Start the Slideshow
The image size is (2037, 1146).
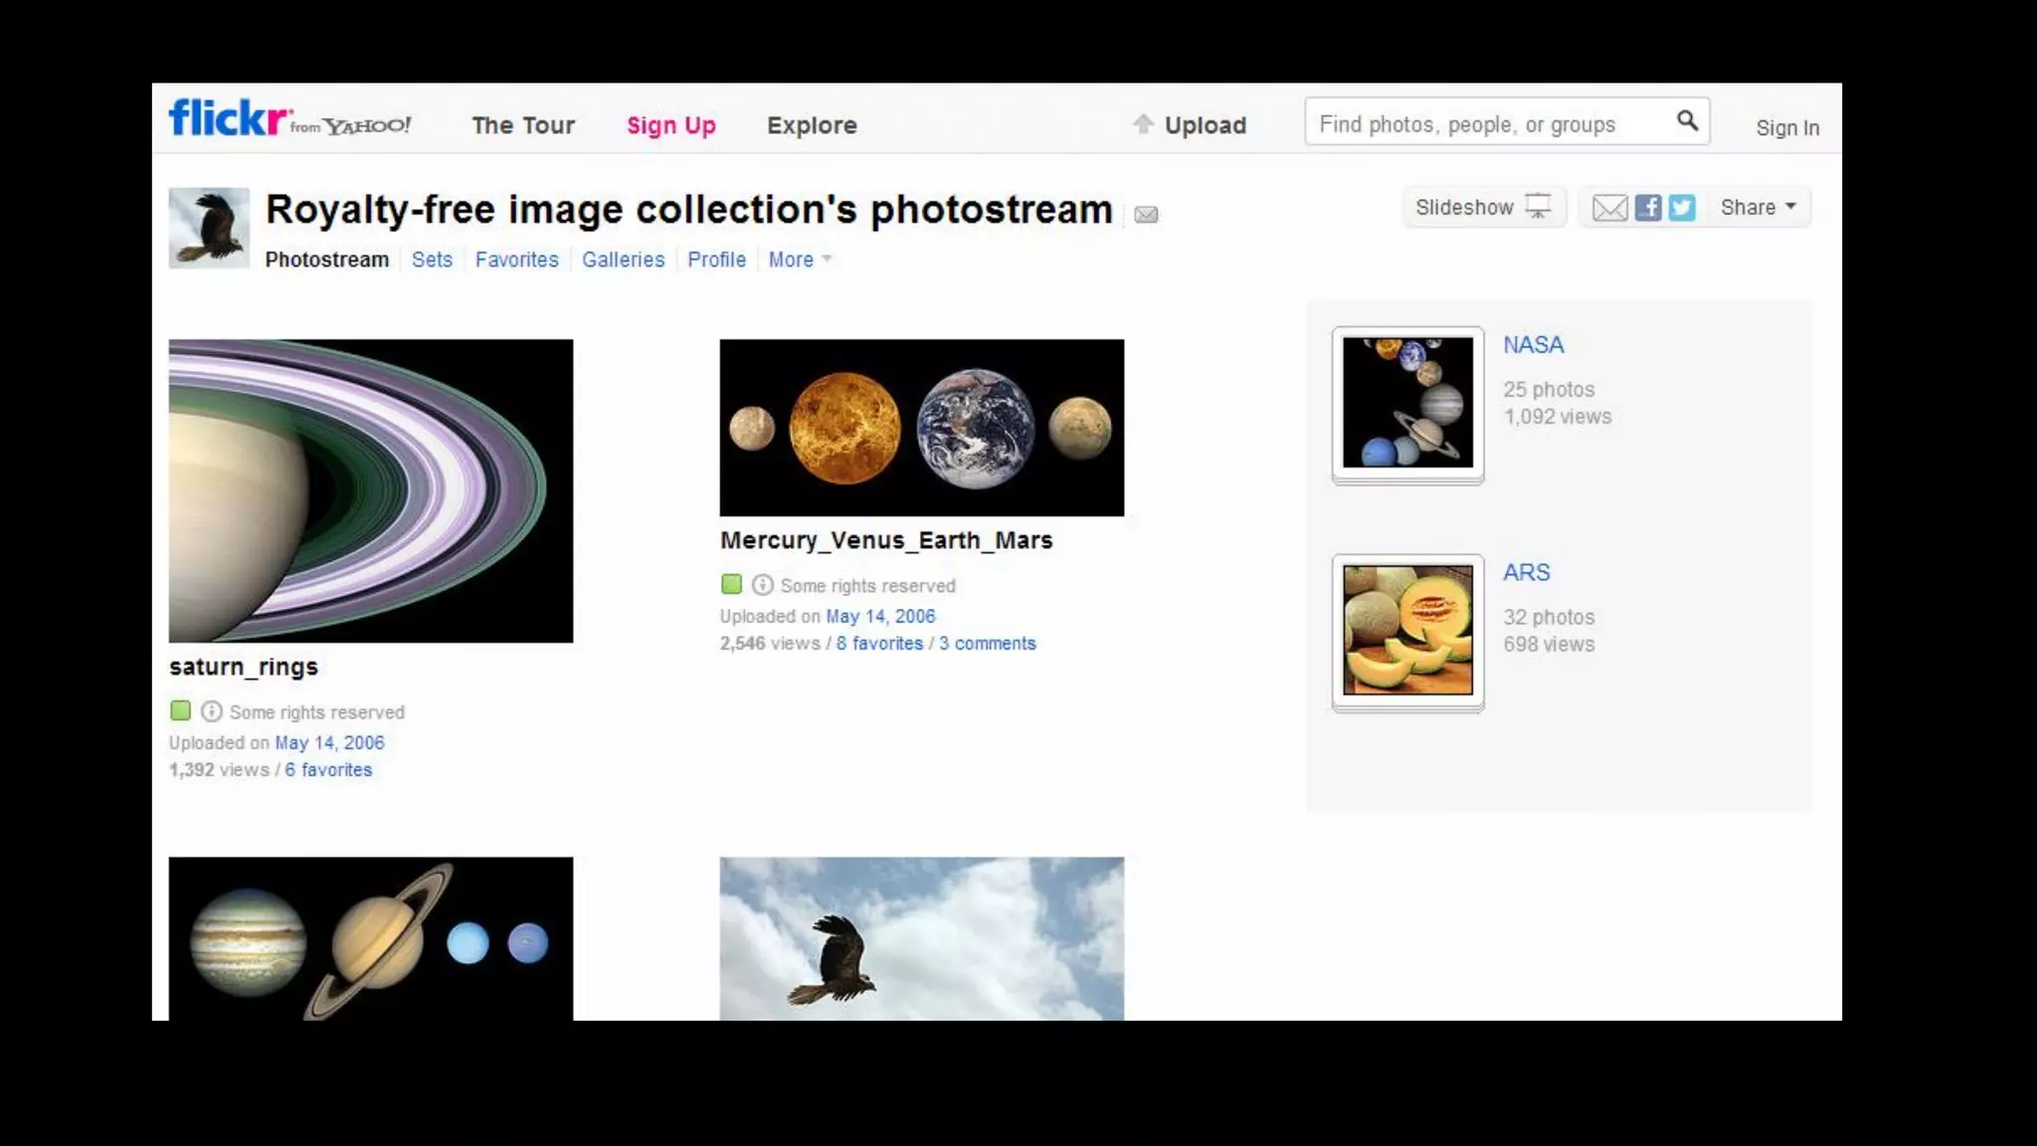(1482, 207)
